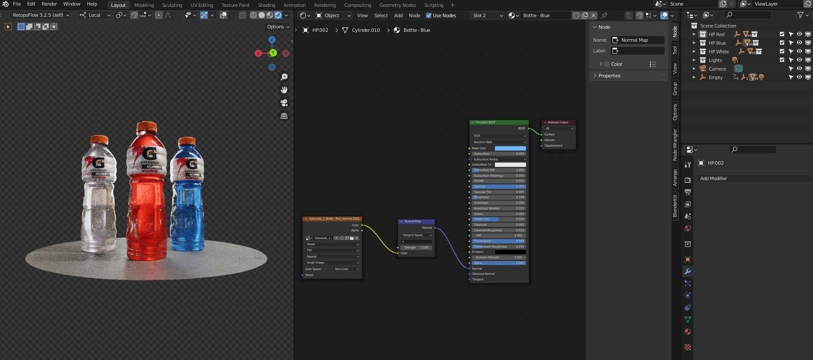Select material preview viewport shading
The image size is (813, 360).
pyautogui.click(x=270, y=15)
